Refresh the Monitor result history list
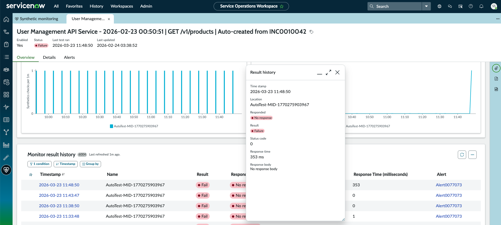The height and width of the screenshot is (225, 501). [462, 155]
